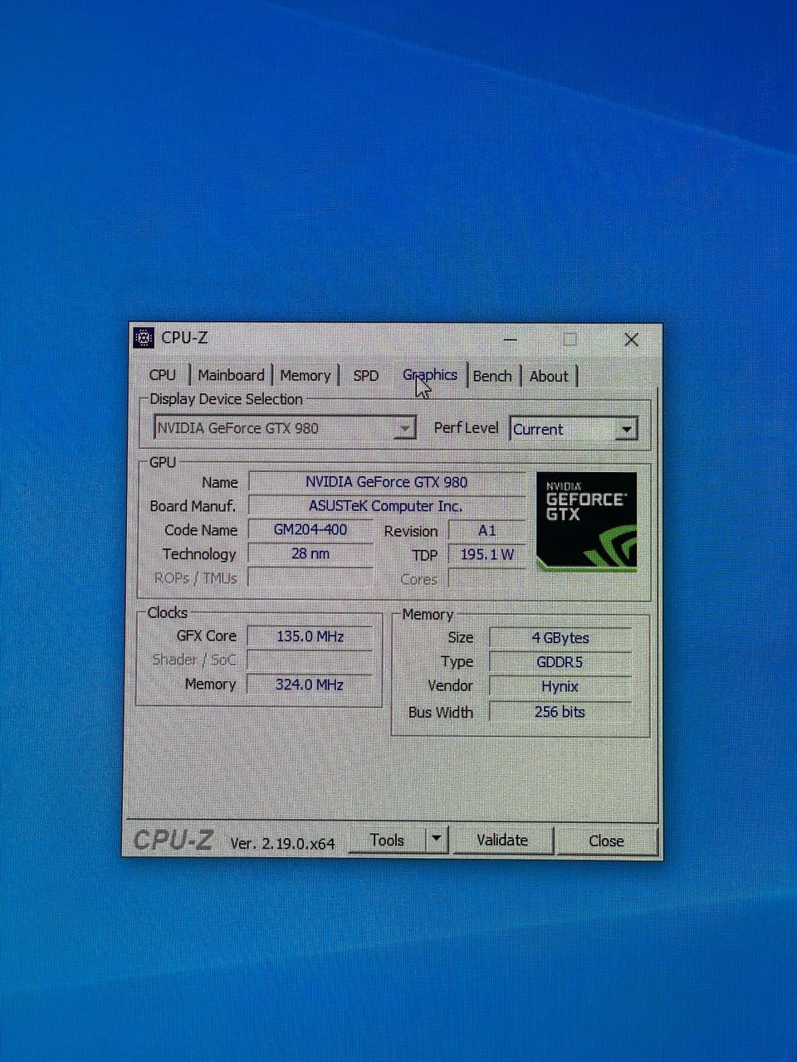797x1062 pixels.
Task: Click the Bus Width value 256 bits
Action: (x=560, y=712)
